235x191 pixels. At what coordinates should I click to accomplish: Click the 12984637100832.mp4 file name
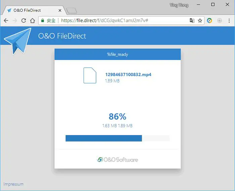tap(128, 74)
